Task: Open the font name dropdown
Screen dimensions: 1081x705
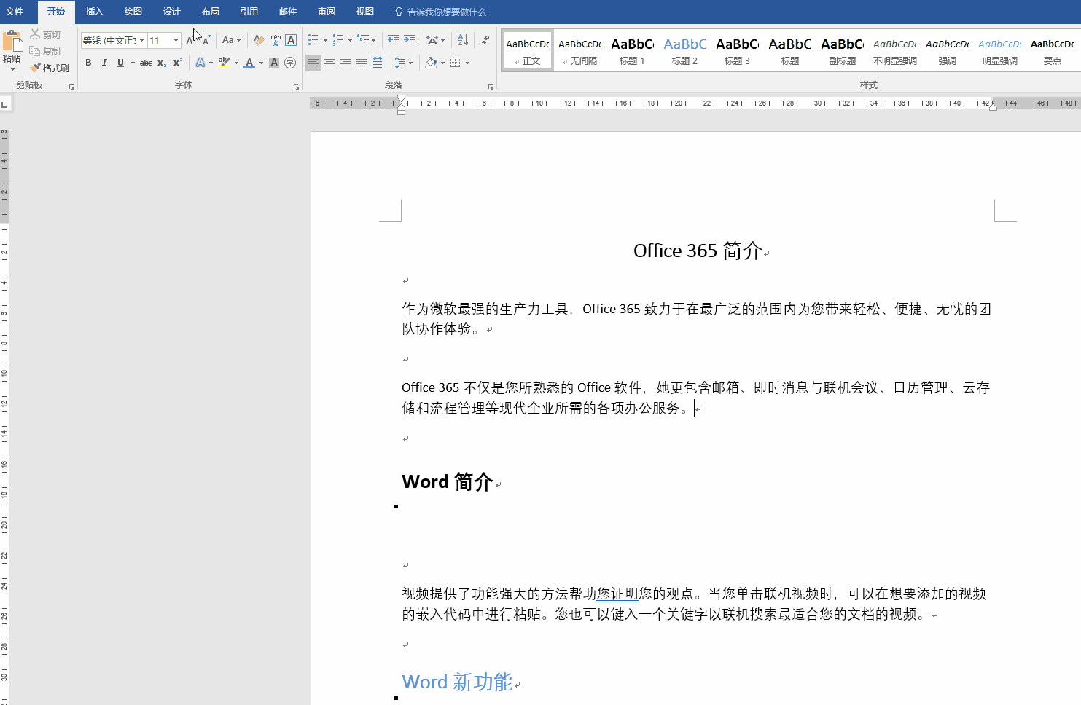Action: point(141,40)
